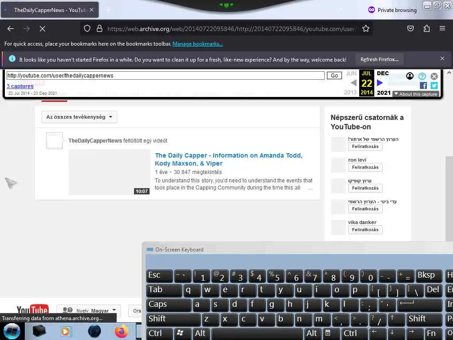Open the media player taskbar icon
453x340 pixels.
(65, 331)
